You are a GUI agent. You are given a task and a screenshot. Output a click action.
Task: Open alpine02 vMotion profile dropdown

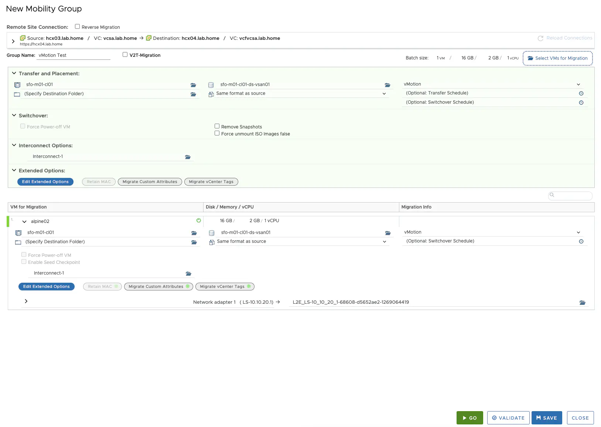492,233
